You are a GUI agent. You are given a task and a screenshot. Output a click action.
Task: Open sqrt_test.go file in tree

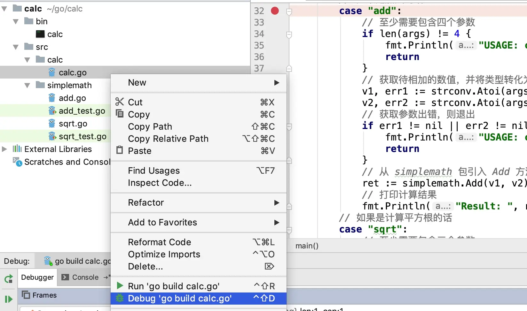tap(83, 136)
